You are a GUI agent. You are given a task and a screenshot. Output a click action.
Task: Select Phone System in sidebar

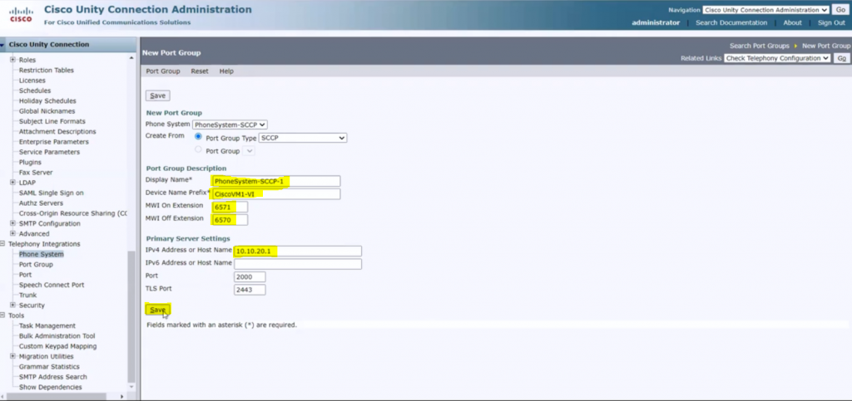pos(42,254)
